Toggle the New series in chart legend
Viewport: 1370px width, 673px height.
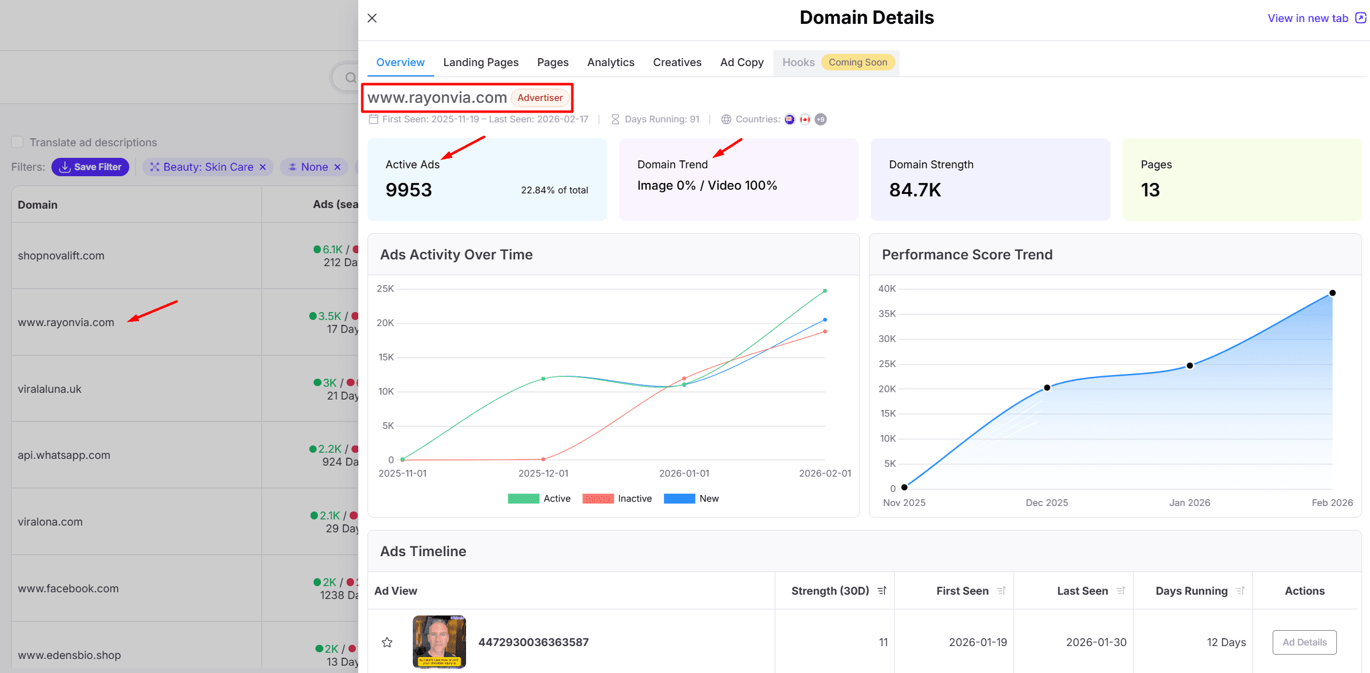pyautogui.click(x=691, y=499)
